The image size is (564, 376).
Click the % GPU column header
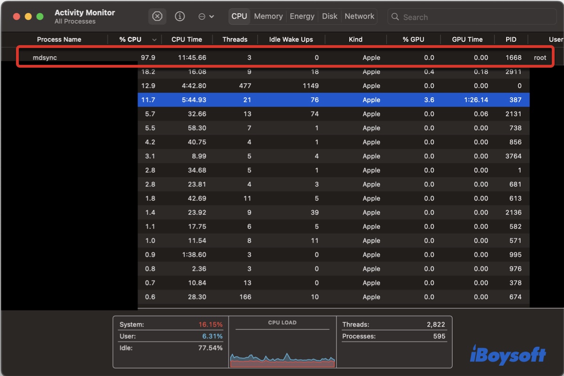point(413,39)
